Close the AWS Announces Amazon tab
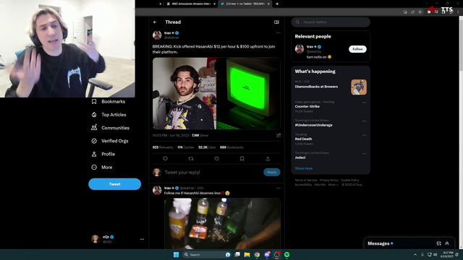Viewport: 463px width, 260px height. pos(215,4)
